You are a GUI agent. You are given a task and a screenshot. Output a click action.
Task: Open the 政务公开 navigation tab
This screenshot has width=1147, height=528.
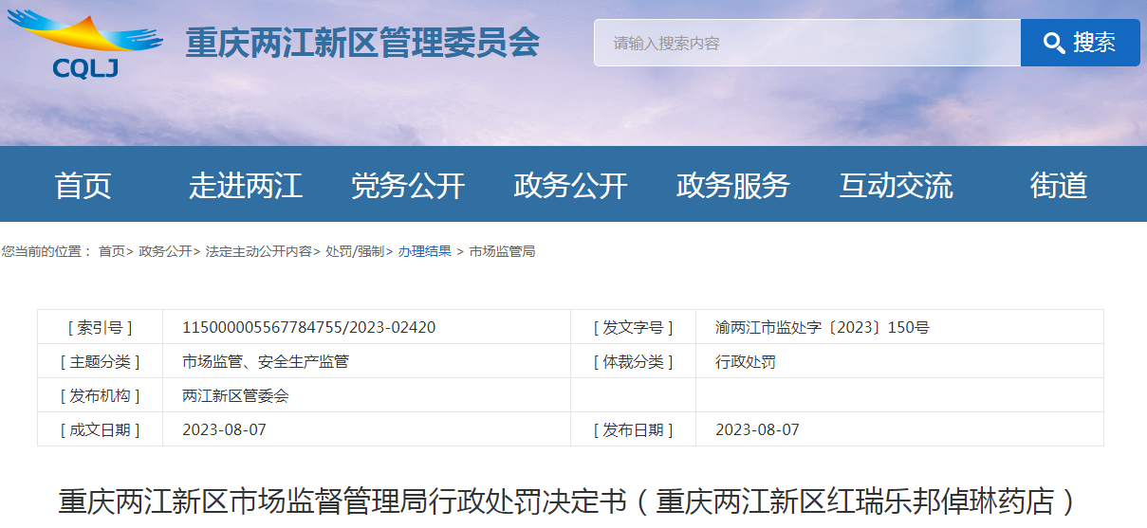(x=570, y=185)
